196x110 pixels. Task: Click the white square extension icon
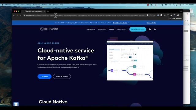click(x=161, y=15)
